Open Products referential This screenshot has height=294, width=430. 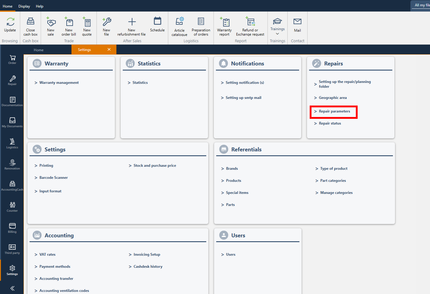click(x=233, y=181)
